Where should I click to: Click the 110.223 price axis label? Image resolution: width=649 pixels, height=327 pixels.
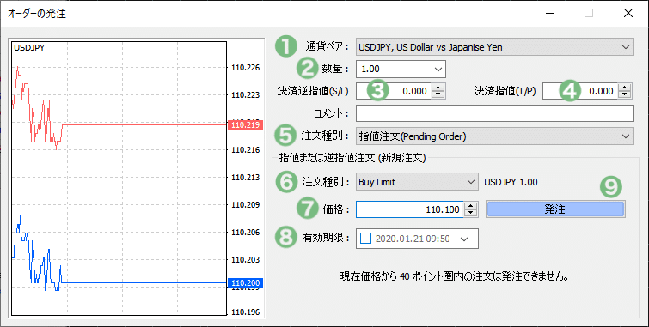246,95
